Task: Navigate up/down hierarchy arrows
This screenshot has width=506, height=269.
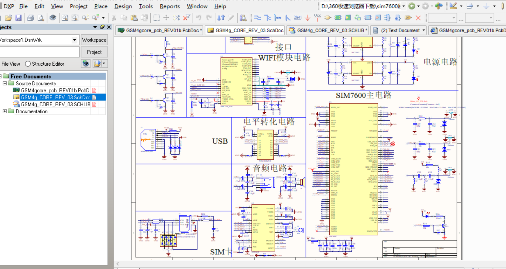Action: tap(221, 18)
